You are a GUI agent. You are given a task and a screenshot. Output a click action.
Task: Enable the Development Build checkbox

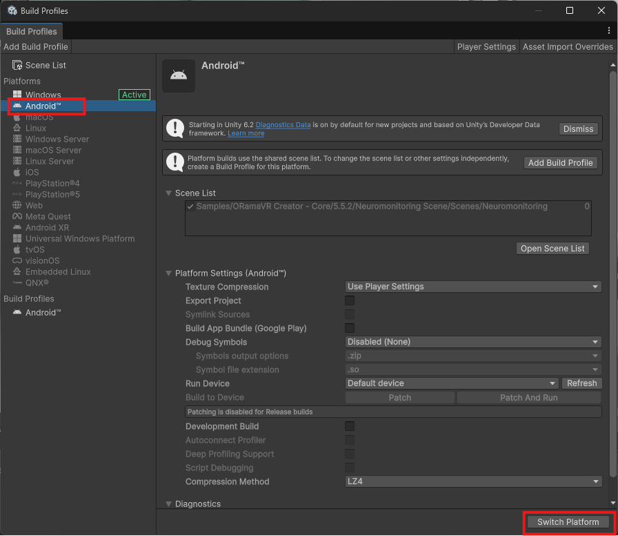(350, 426)
